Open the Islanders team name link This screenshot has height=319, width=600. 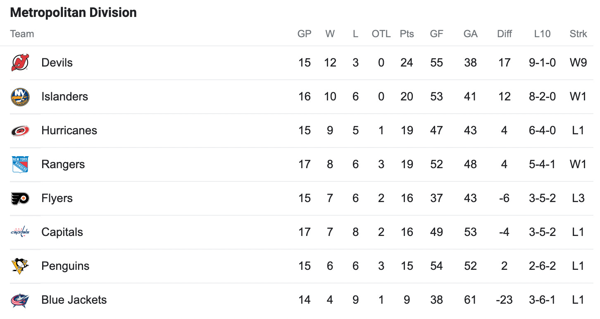pos(64,97)
